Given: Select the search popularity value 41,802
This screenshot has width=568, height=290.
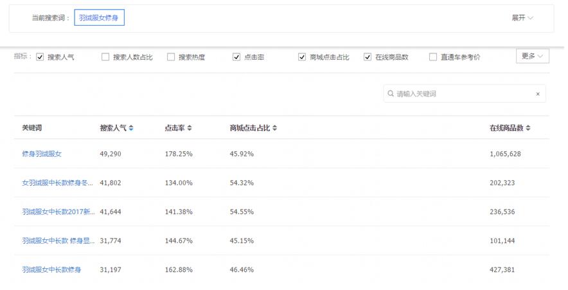Looking at the screenshot, I should (x=111, y=183).
